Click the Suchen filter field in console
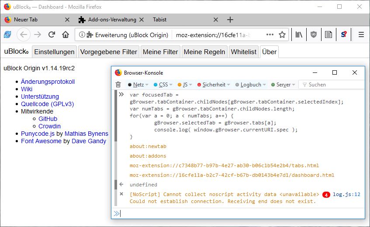 334,85
